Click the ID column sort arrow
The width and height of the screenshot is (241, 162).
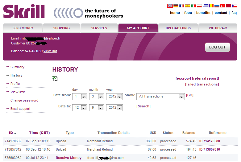tap(15, 133)
